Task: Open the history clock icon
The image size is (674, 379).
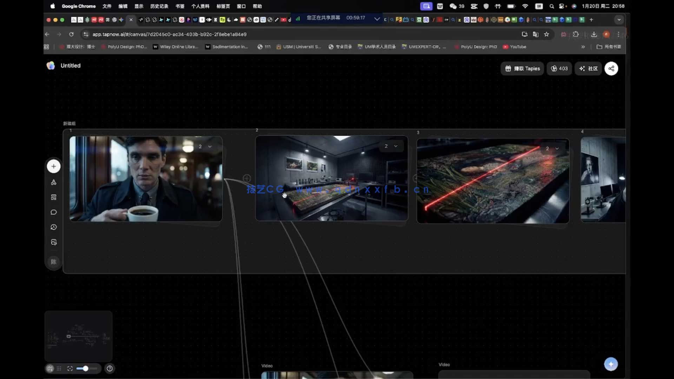Action: [x=54, y=227]
